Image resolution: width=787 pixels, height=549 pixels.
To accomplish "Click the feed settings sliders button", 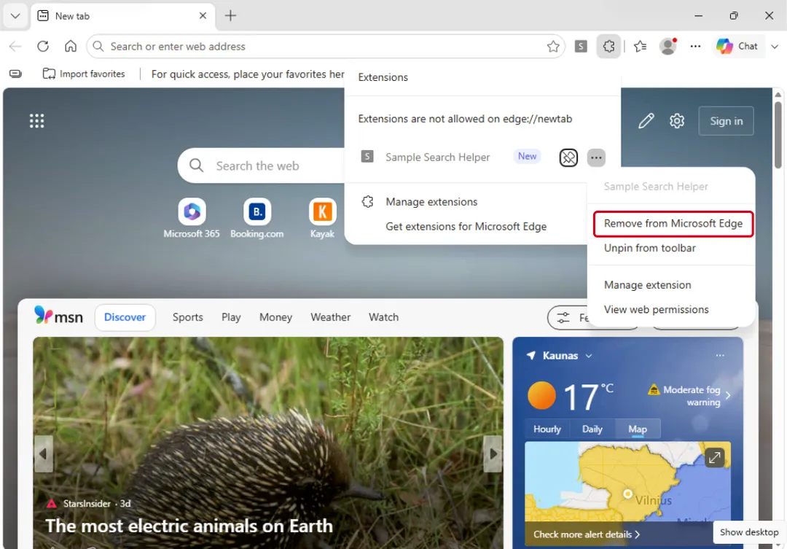I will pos(568,317).
